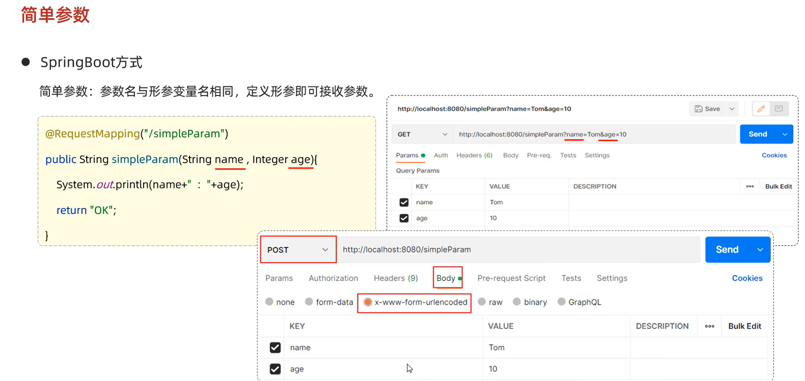Uncheck the name key in POST body

tap(275, 347)
